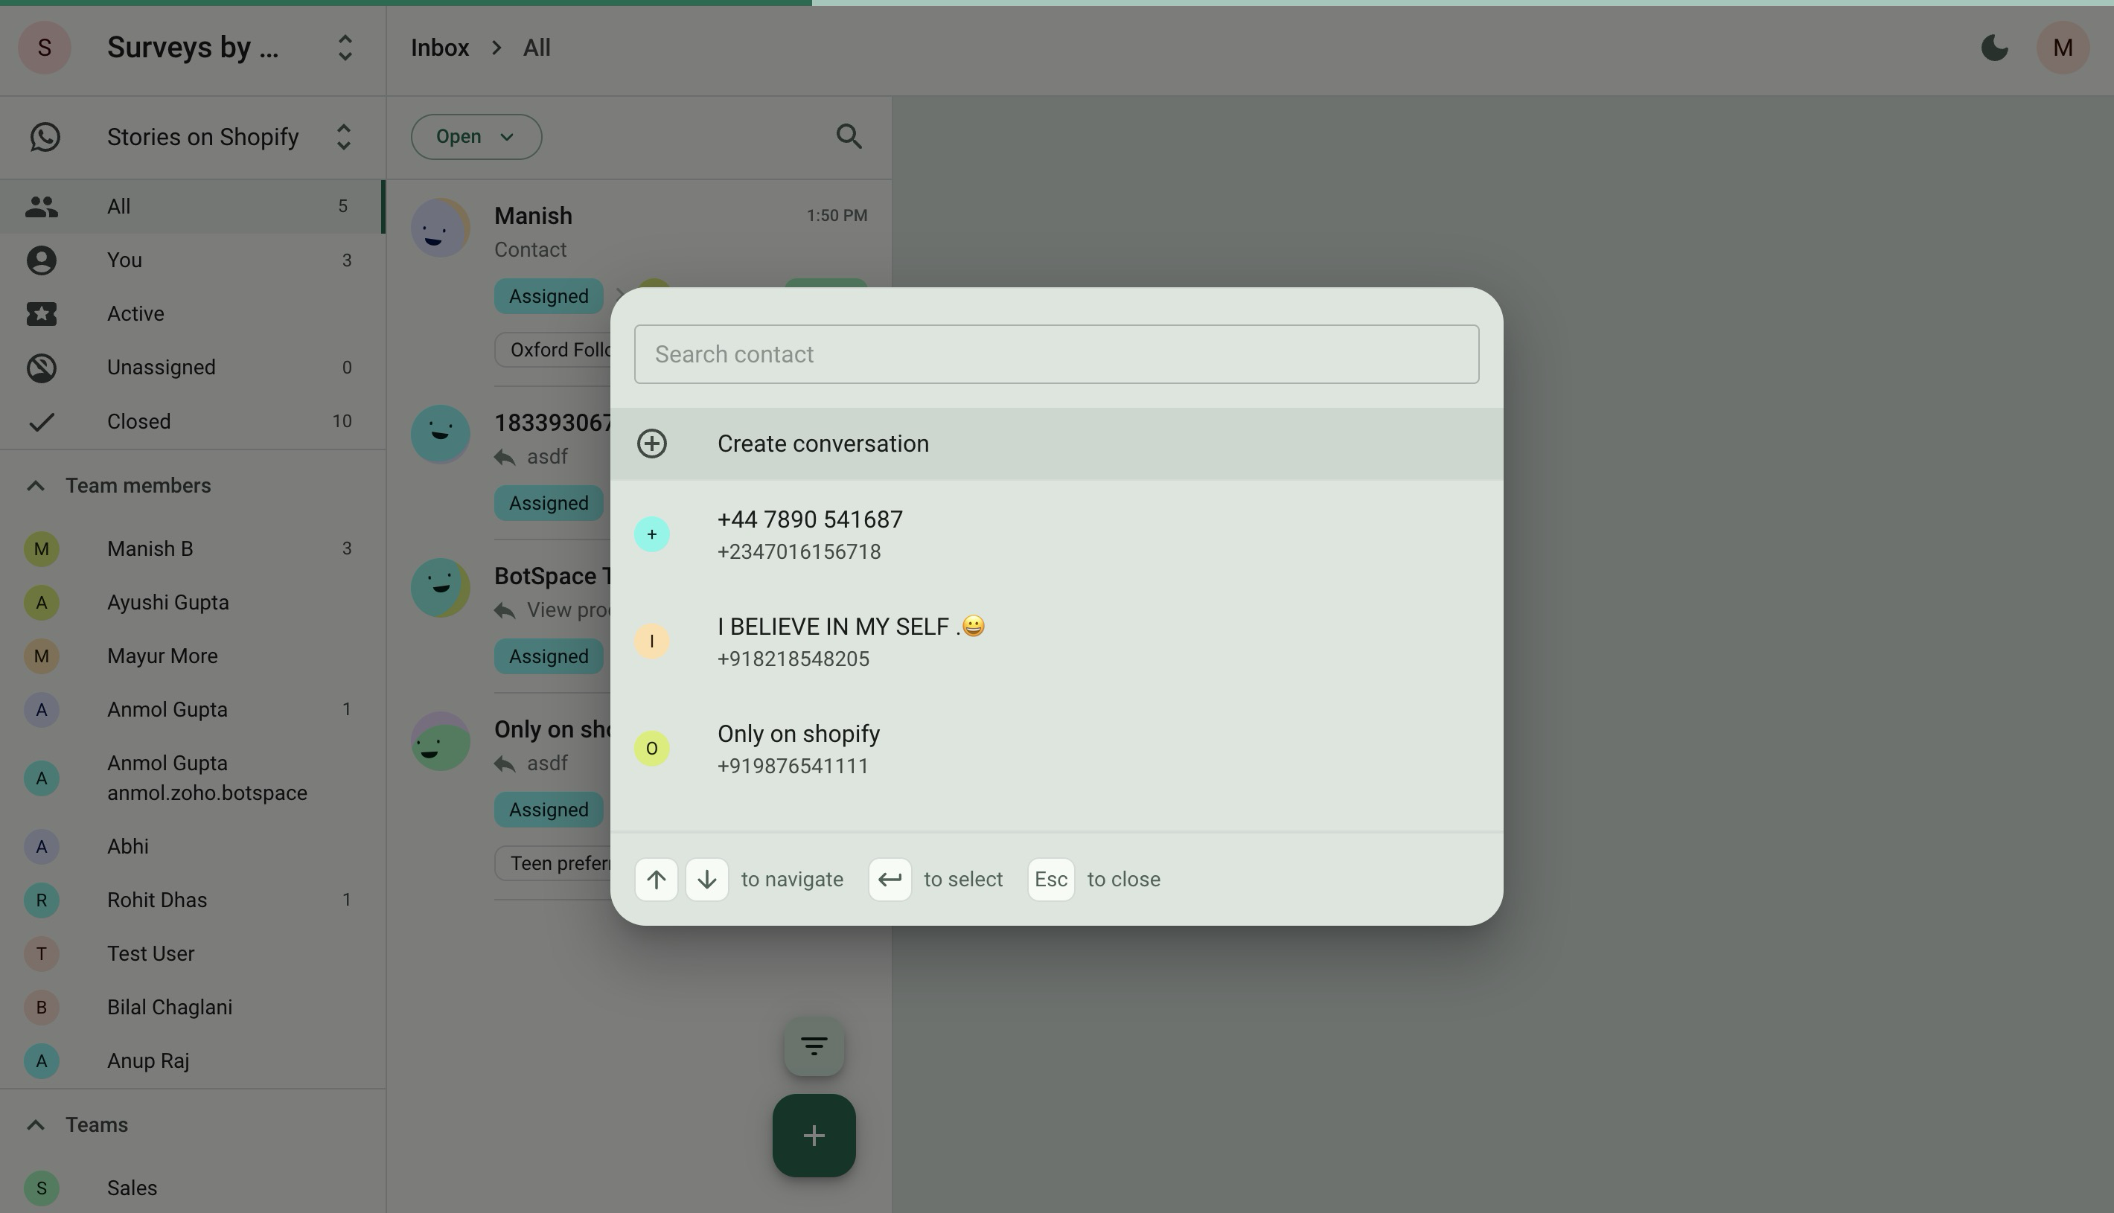The height and width of the screenshot is (1213, 2114).
Task: Select the You inbox item
Action: (x=124, y=260)
